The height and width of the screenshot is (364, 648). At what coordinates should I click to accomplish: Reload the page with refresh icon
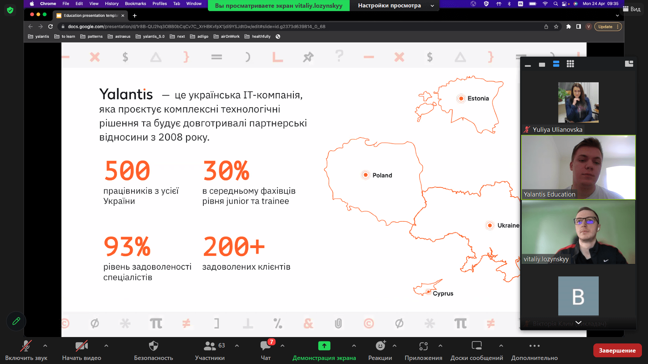click(51, 27)
